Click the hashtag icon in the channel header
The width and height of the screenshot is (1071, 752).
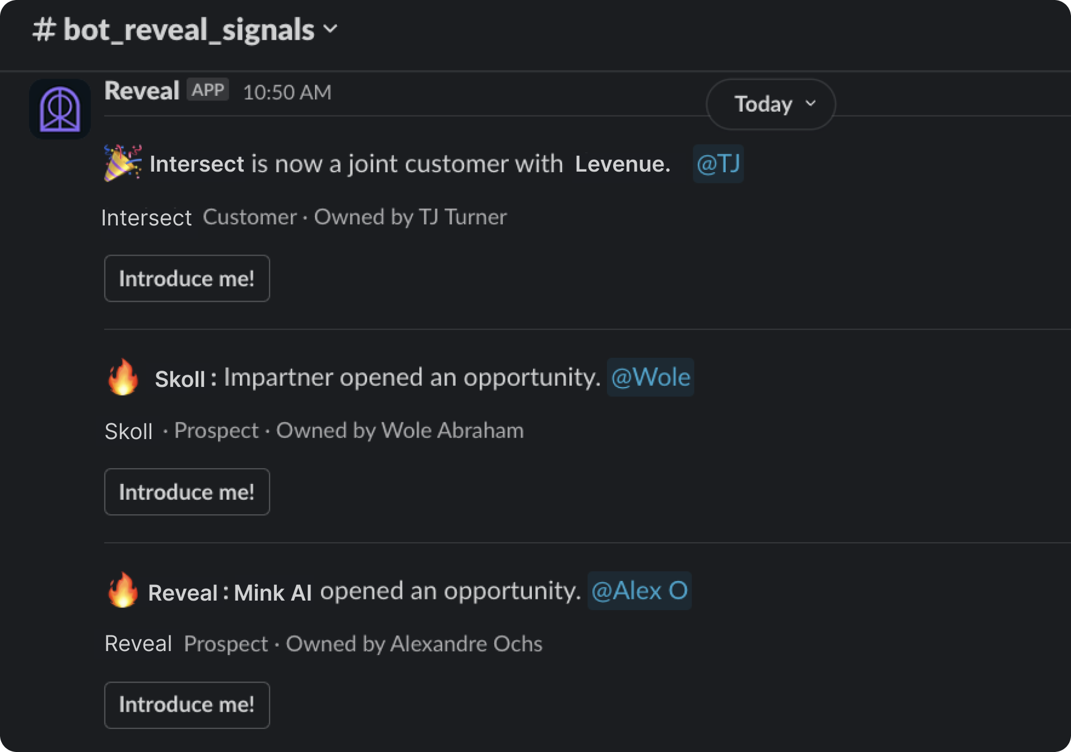click(44, 29)
